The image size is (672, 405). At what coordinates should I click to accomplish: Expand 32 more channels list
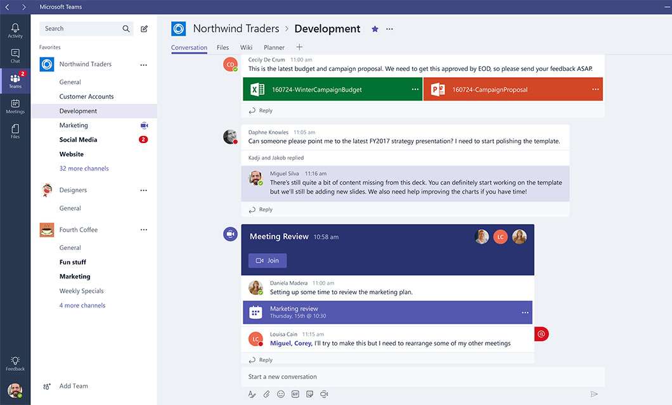point(84,168)
